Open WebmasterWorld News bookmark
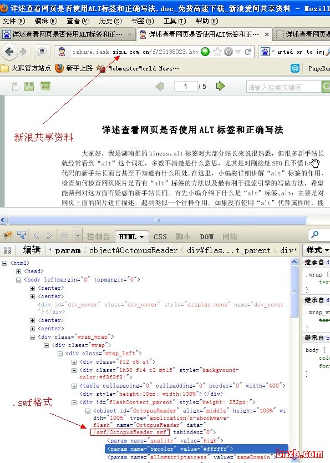 138,68
